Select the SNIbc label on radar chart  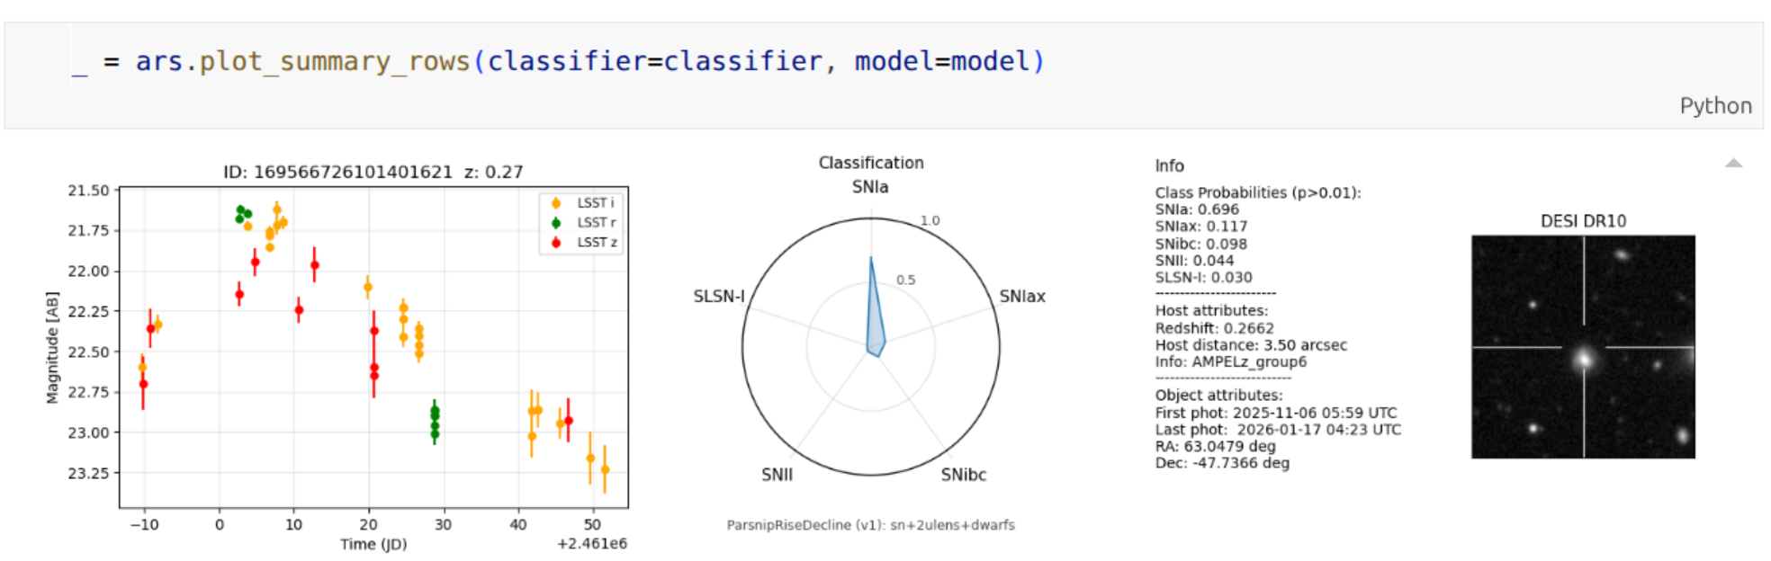point(963,475)
